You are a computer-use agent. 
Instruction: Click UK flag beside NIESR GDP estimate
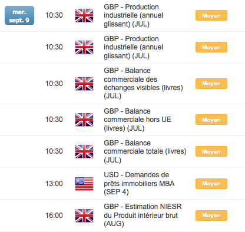pos(84,216)
